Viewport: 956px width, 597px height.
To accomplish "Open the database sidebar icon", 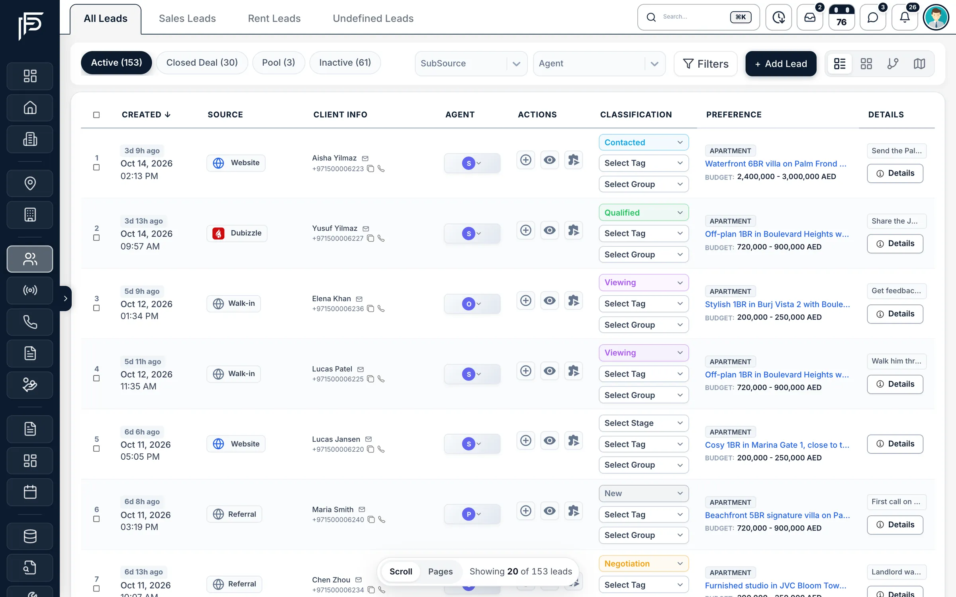I will point(30,536).
